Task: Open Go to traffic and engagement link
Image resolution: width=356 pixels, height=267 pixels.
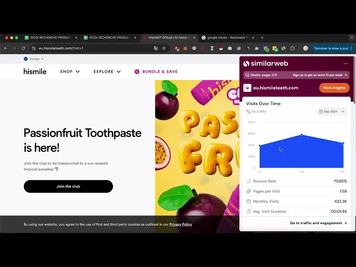Action: pos(318,223)
